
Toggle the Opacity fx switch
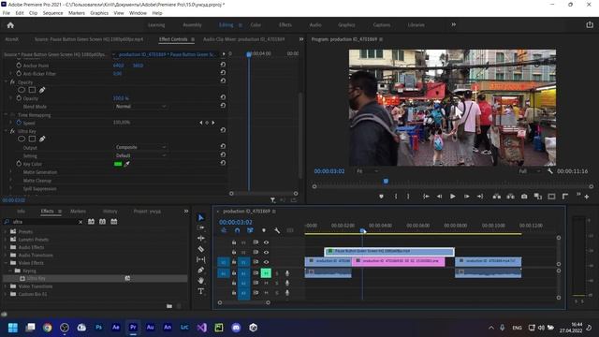pos(12,82)
